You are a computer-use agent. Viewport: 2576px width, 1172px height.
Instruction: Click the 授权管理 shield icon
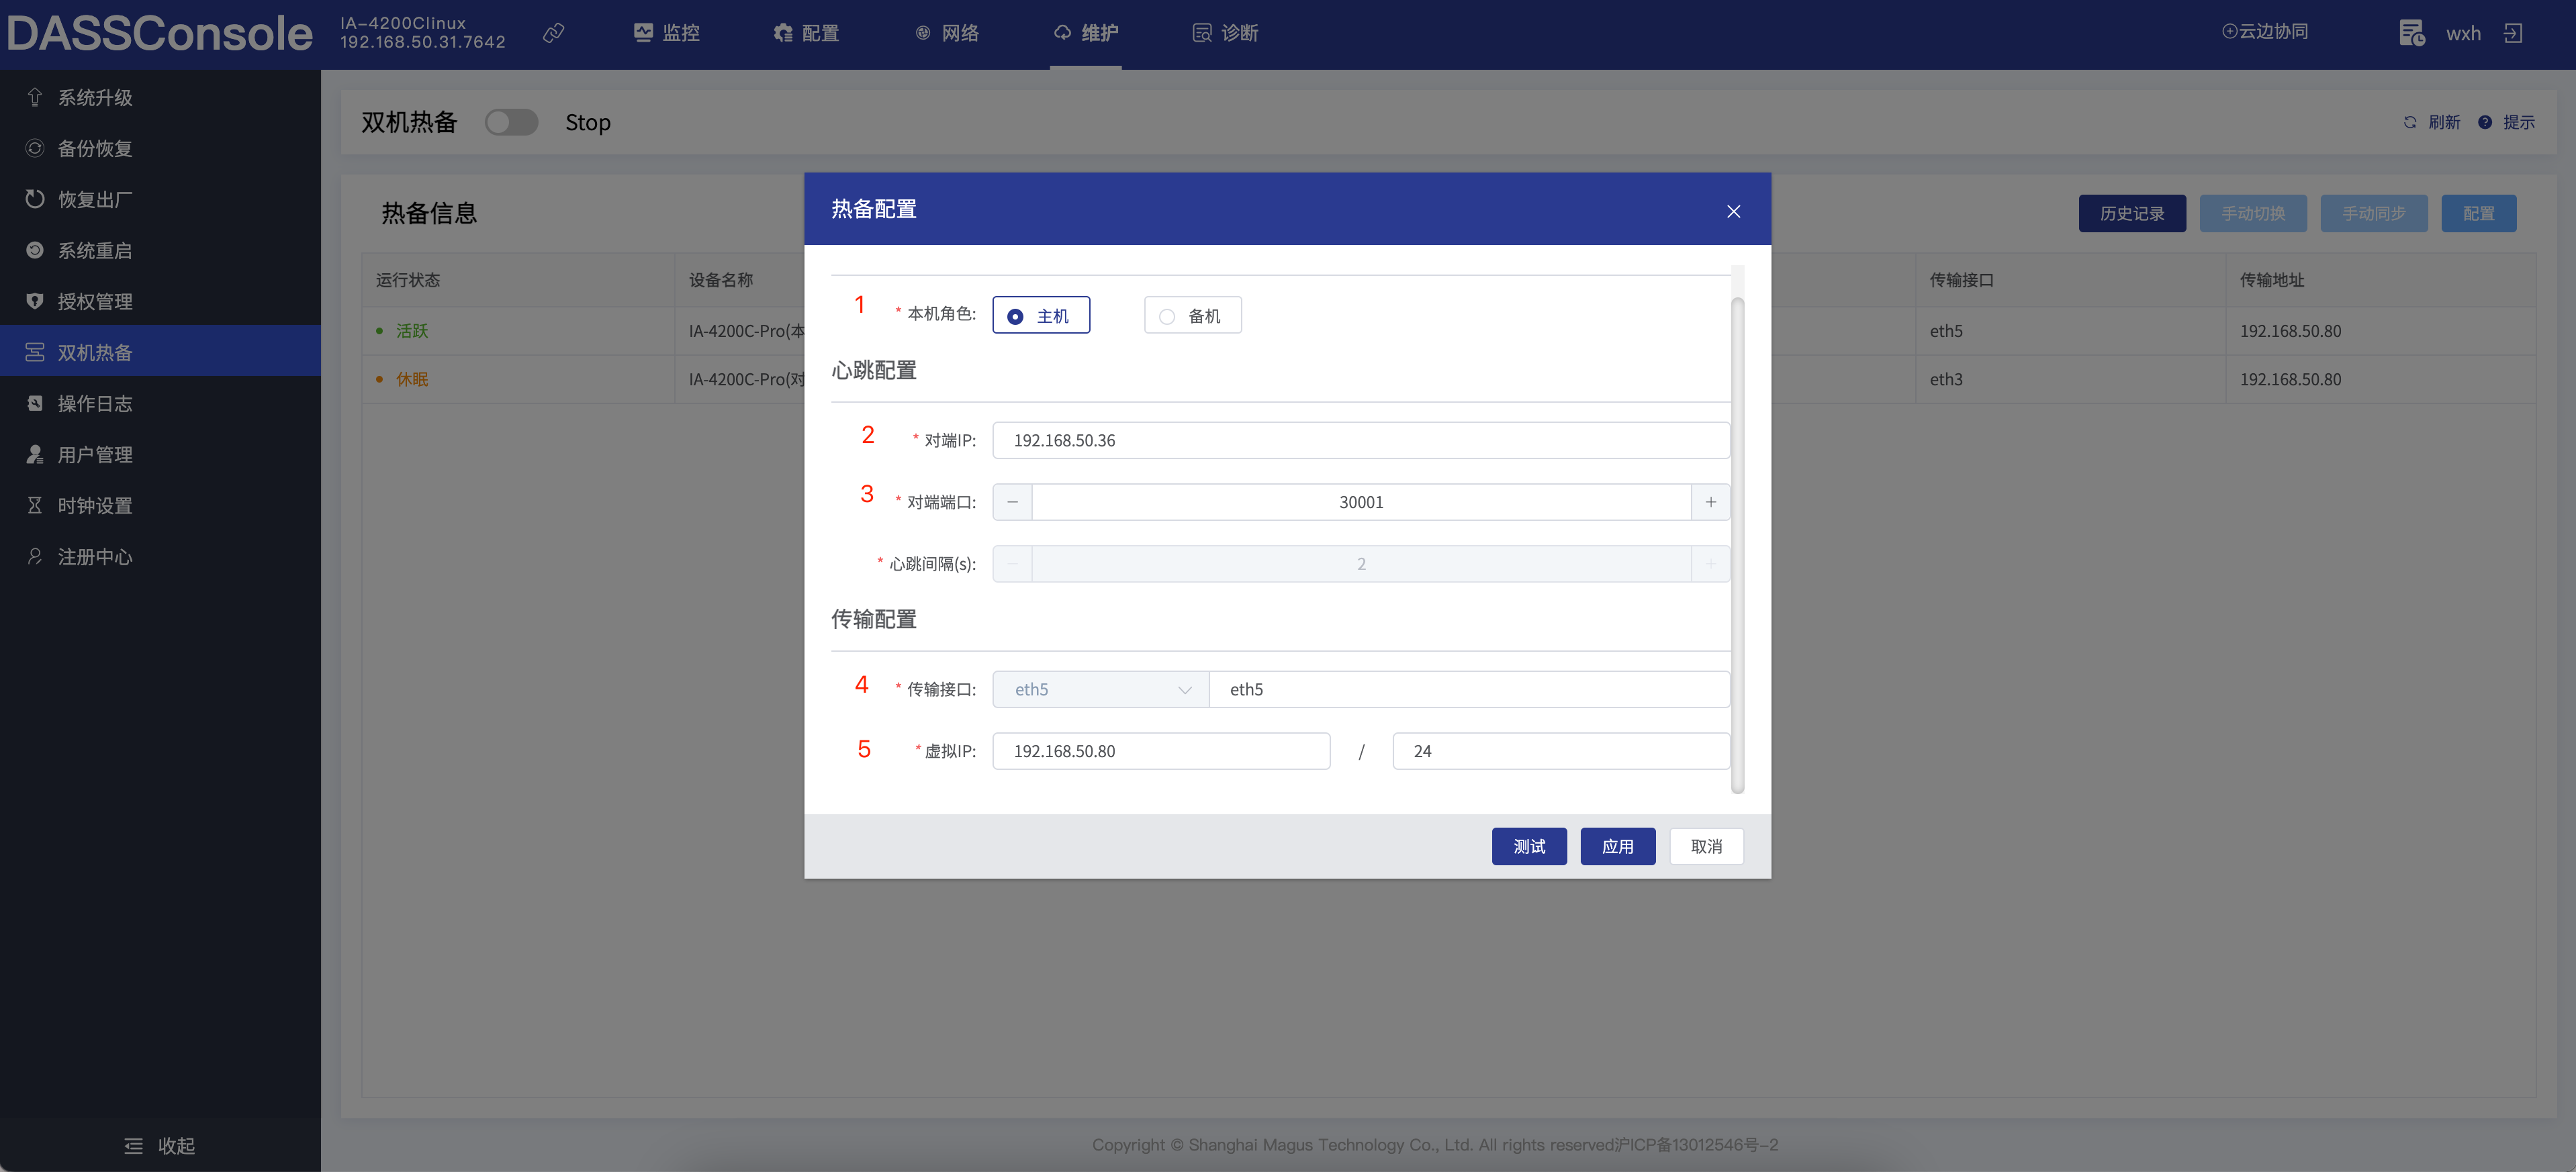(35, 301)
